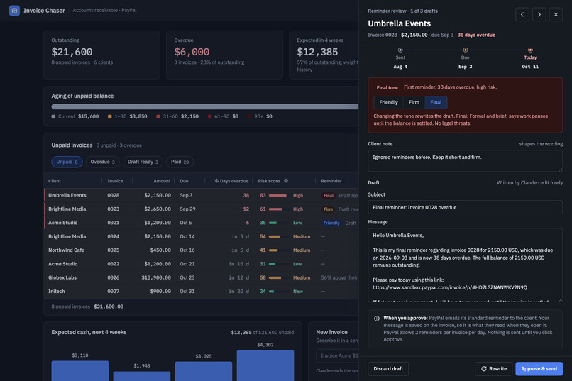Click the Outstanding $21,600 card
The height and width of the screenshot is (381, 572).
click(x=101, y=55)
